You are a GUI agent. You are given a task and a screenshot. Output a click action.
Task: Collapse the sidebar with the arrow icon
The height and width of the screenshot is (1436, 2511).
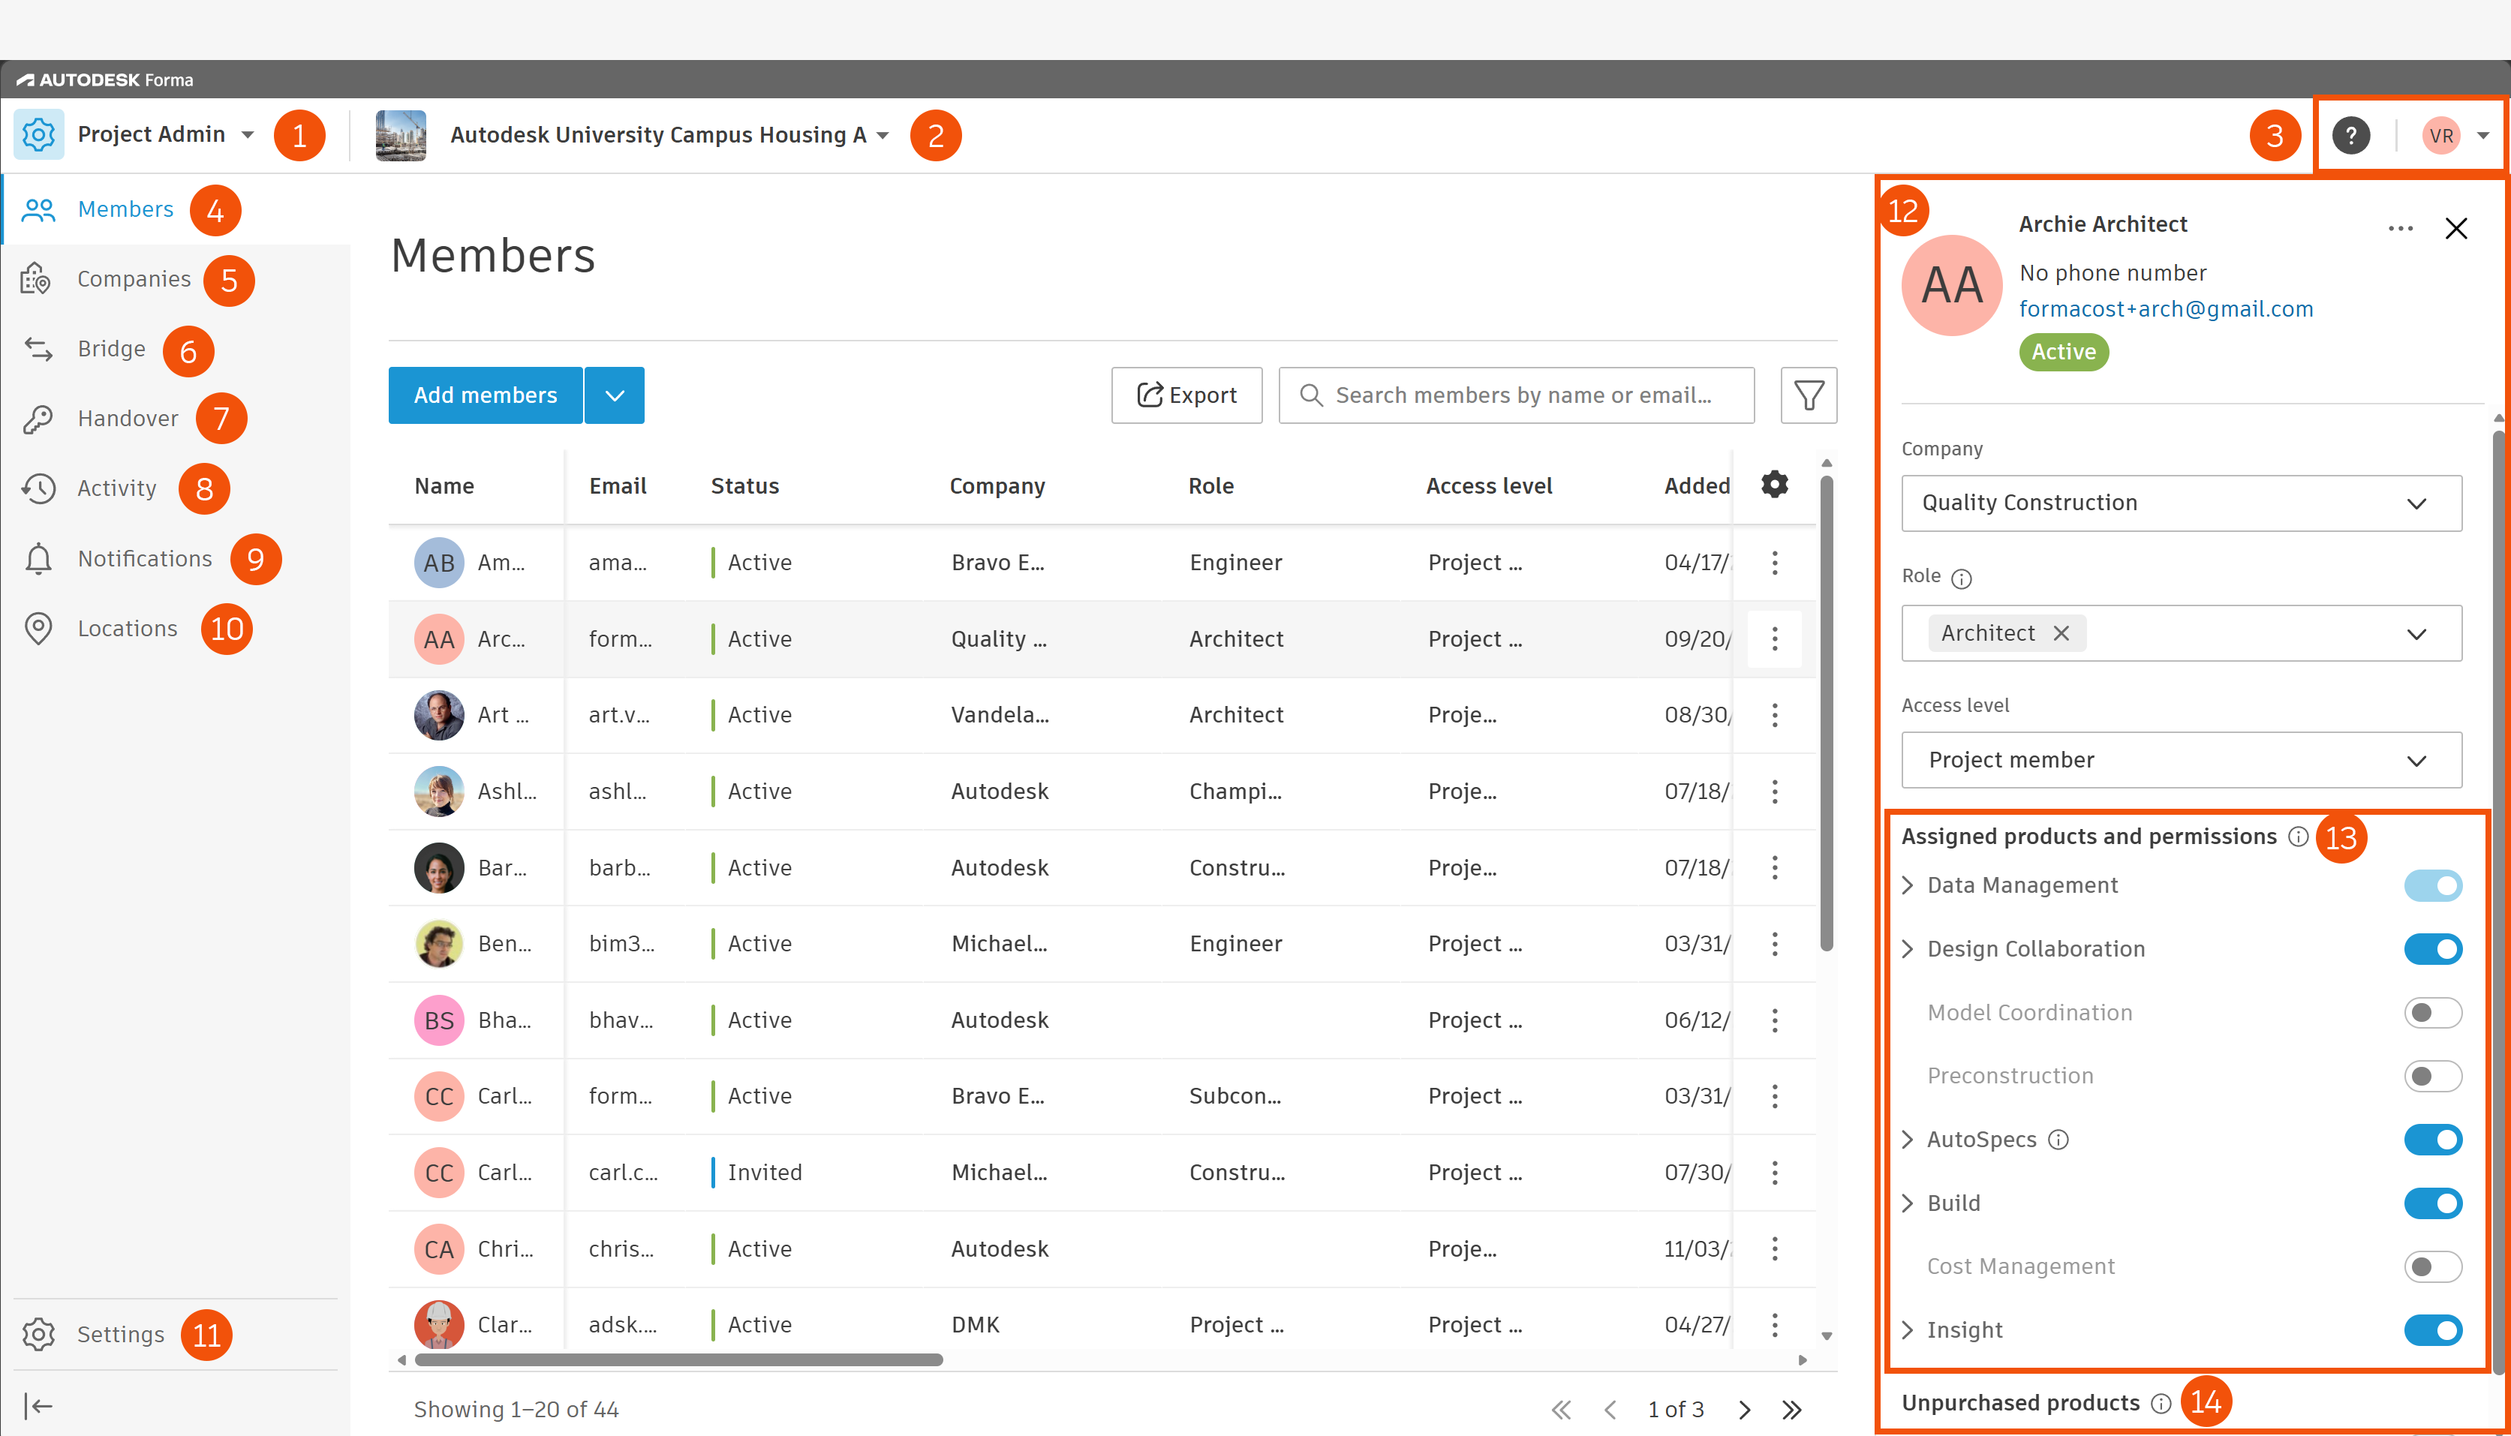[x=38, y=1405]
